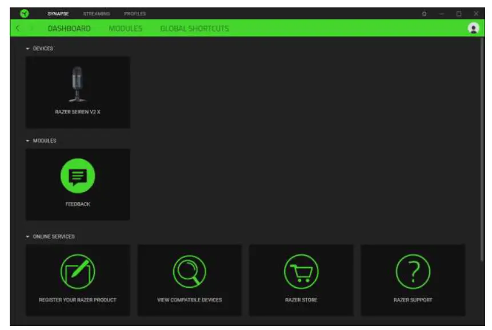
Task: Click the vertical scrollbar
Action: click(482, 149)
